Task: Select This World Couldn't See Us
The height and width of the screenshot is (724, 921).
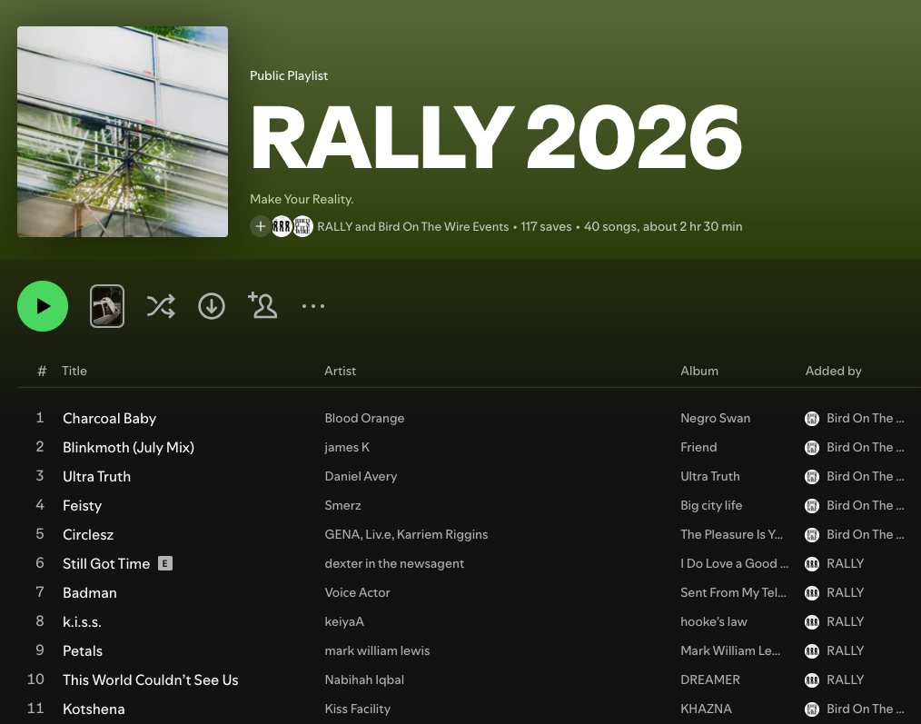Action: pos(151,679)
